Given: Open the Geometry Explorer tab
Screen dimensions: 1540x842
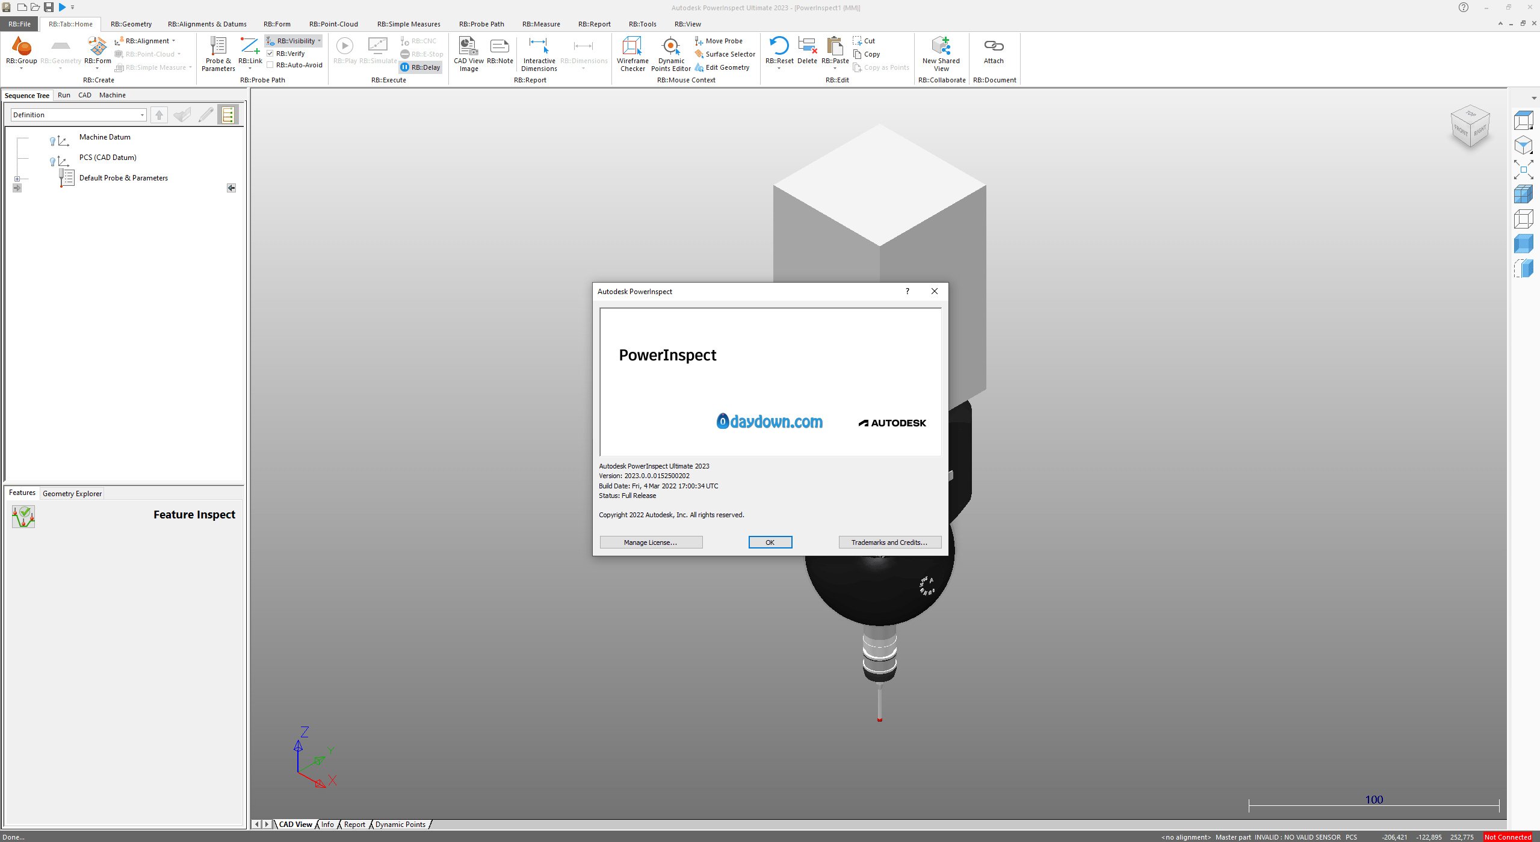Looking at the screenshot, I should [72, 494].
